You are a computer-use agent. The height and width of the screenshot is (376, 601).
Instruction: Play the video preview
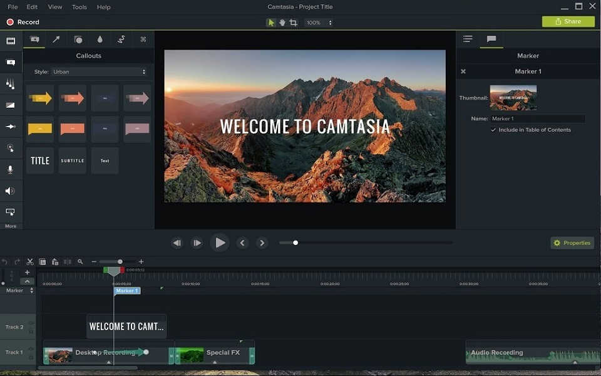point(220,243)
